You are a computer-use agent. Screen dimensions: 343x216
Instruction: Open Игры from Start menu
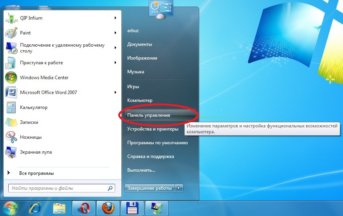[133, 87]
